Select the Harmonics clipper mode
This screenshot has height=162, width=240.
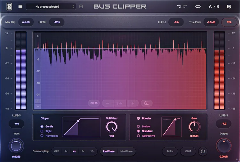tap(49, 136)
